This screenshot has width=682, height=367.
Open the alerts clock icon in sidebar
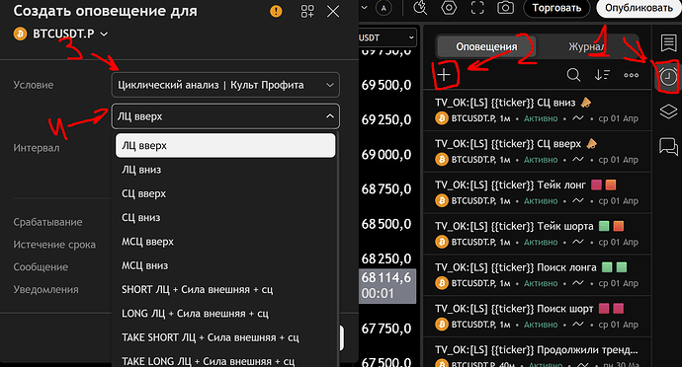668,76
